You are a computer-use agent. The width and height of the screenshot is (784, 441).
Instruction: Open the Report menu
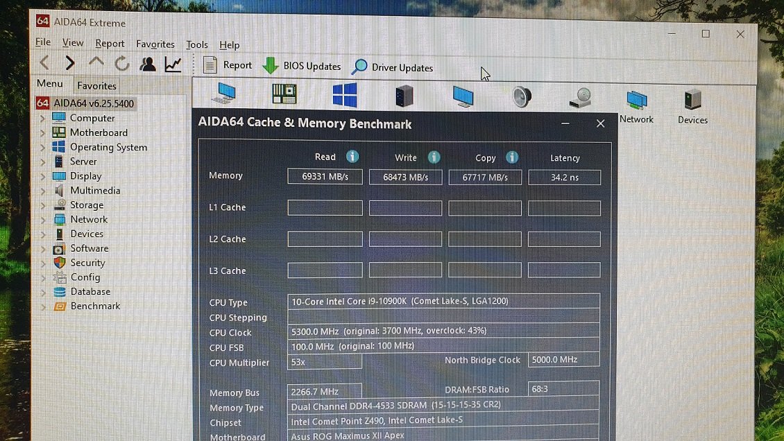(110, 44)
